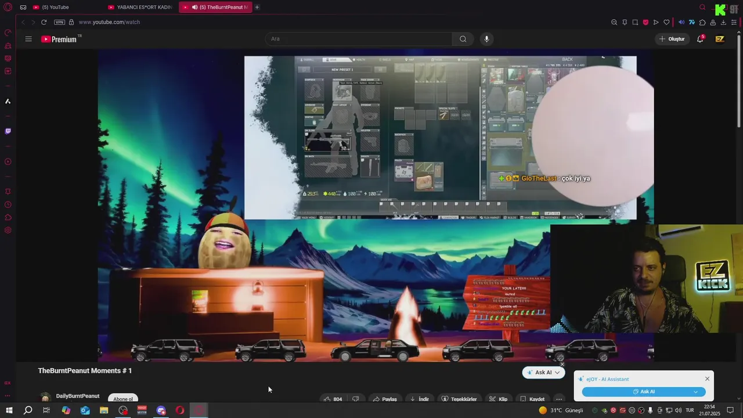Image resolution: width=743 pixels, height=418 pixels.
Task: Open File Explorer from taskbar
Action: [x=104, y=410]
